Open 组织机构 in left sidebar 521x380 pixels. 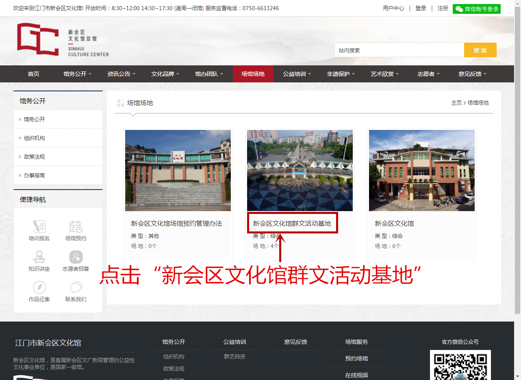pyautogui.click(x=58, y=138)
